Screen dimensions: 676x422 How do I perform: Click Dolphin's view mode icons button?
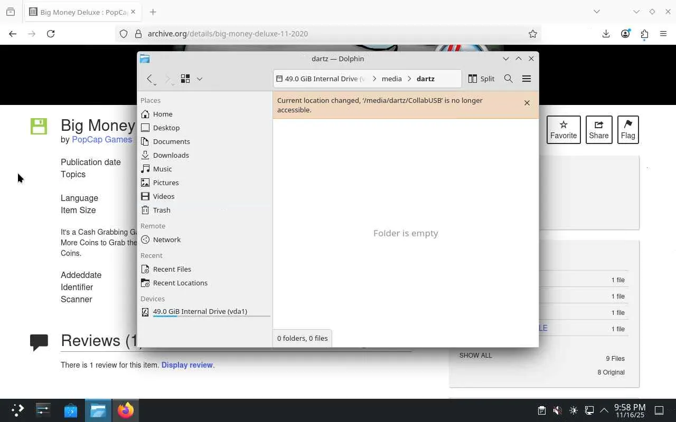point(185,79)
